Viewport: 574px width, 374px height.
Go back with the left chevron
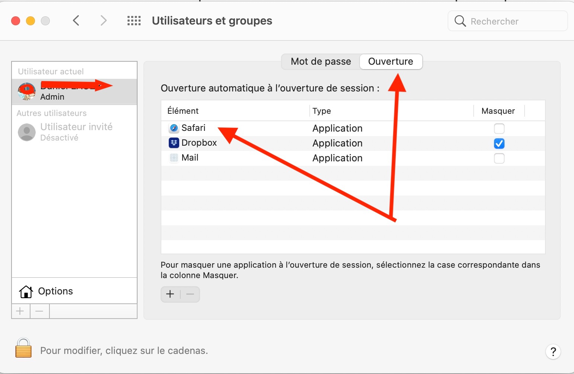coord(76,21)
